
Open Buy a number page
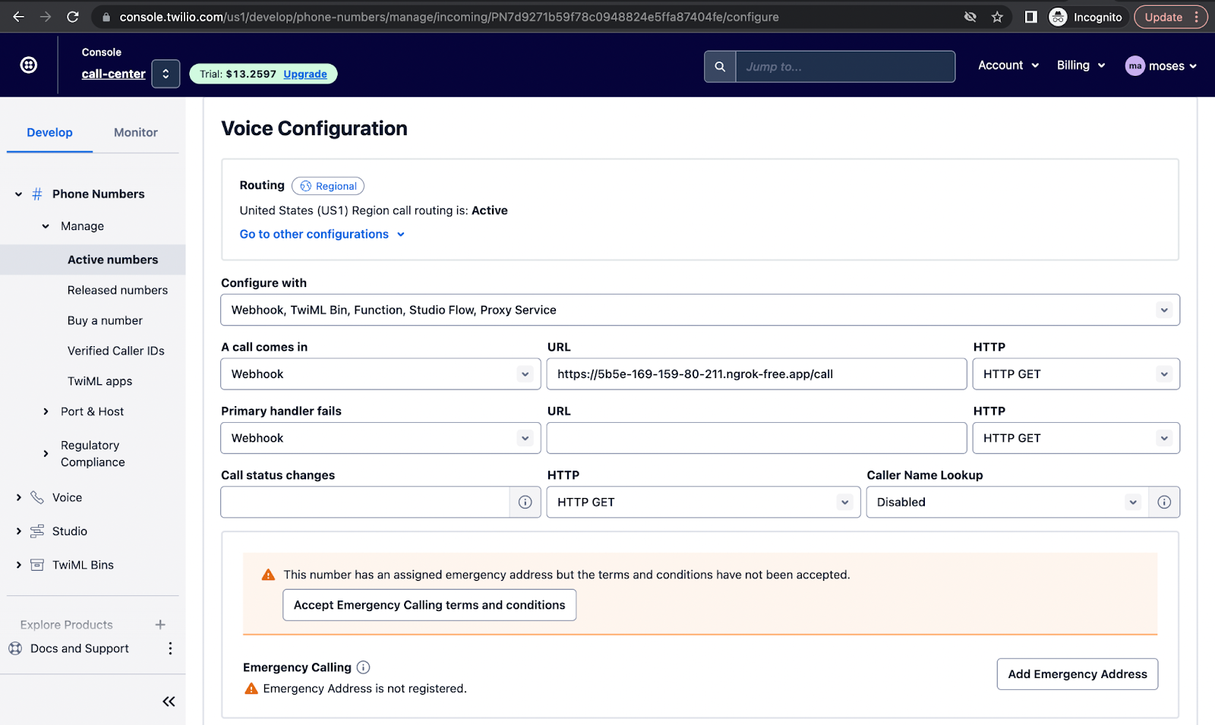point(105,320)
